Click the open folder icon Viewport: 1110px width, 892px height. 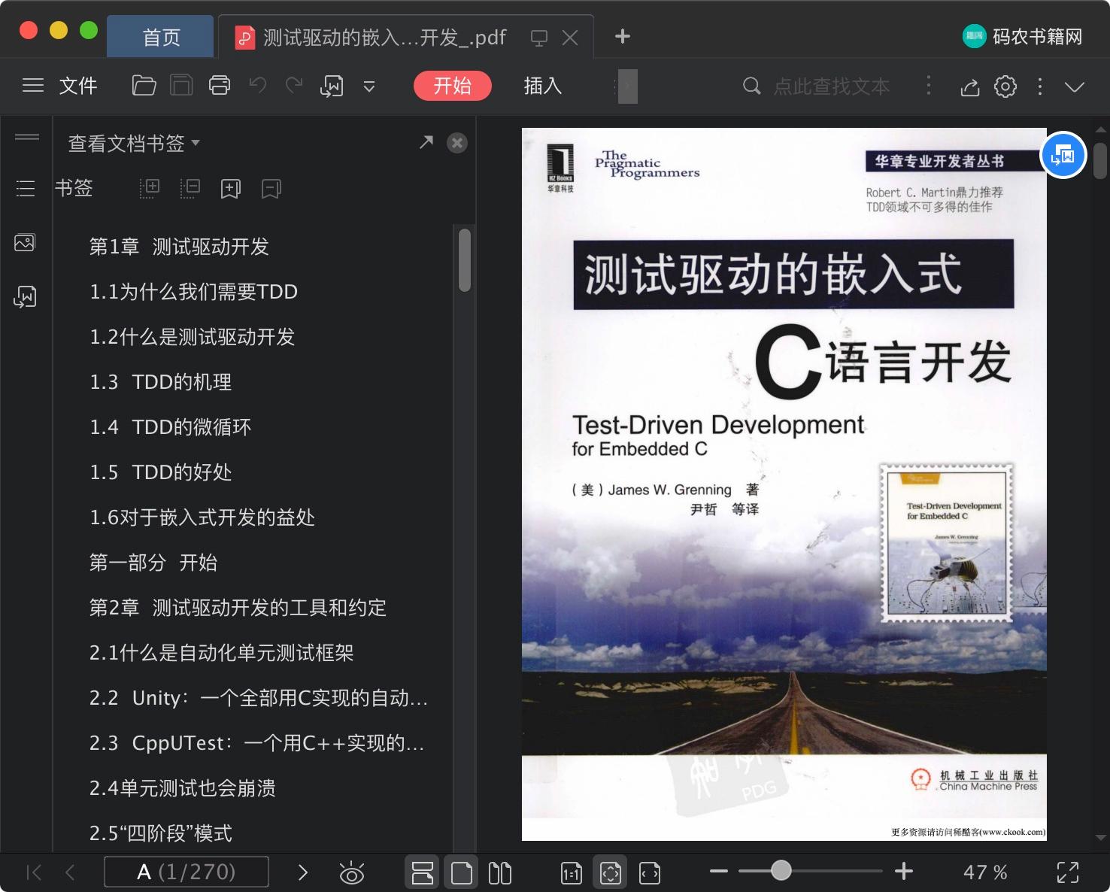pos(144,86)
